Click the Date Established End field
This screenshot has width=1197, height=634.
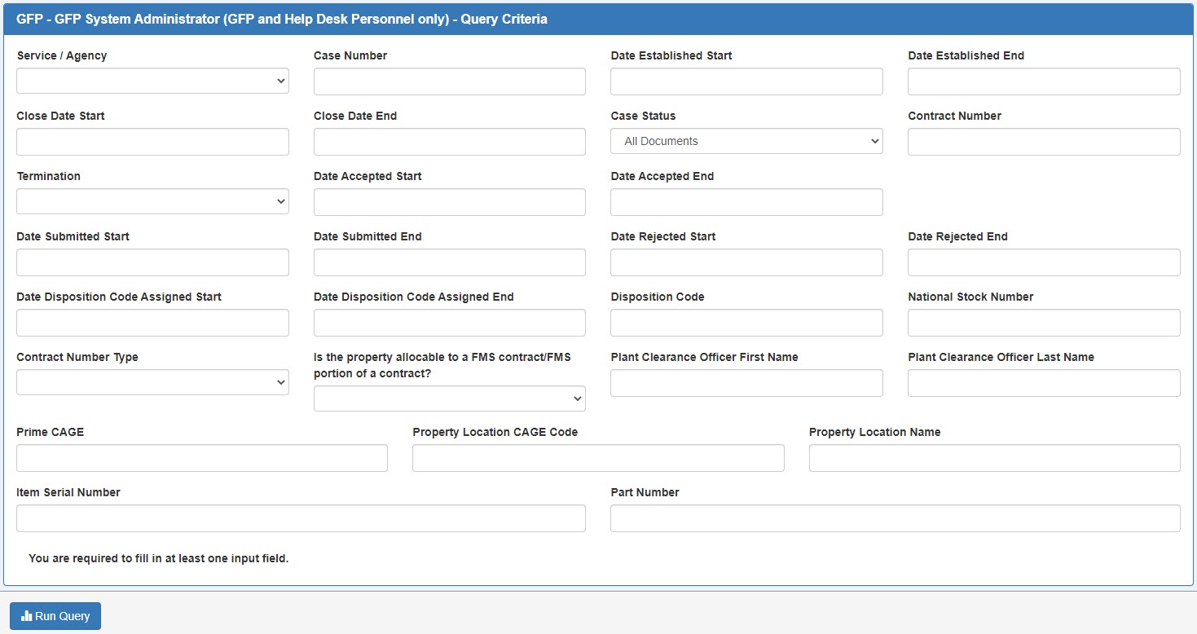click(1043, 81)
